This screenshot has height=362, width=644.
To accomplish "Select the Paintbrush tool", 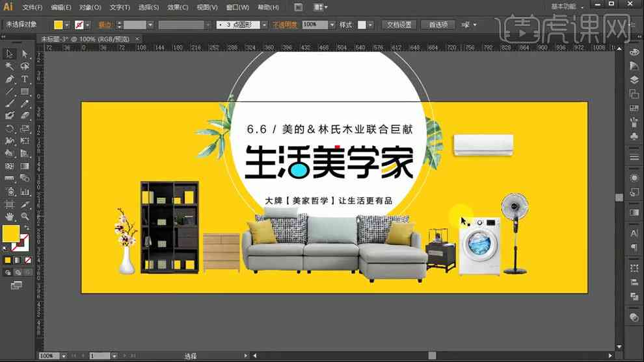I will click(x=10, y=104).
